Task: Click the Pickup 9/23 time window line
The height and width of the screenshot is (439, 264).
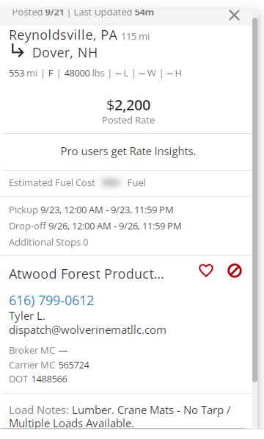Action: pos(91,210)
